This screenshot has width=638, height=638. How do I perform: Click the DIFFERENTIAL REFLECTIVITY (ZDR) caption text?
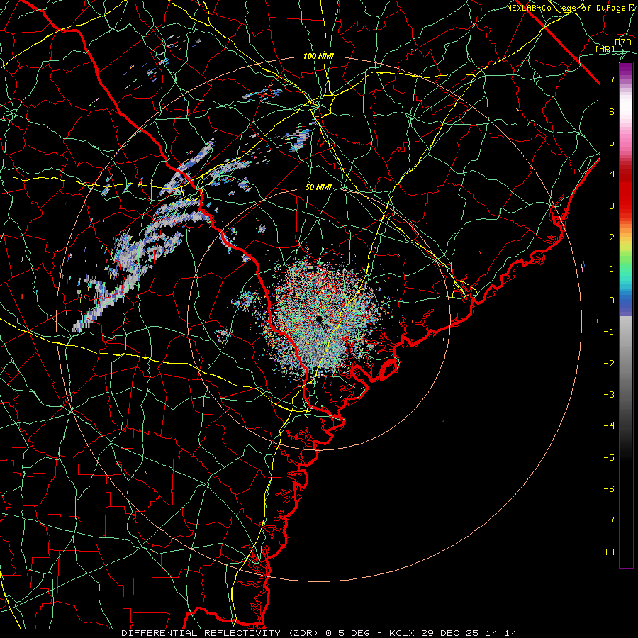(x=220, y=633)
